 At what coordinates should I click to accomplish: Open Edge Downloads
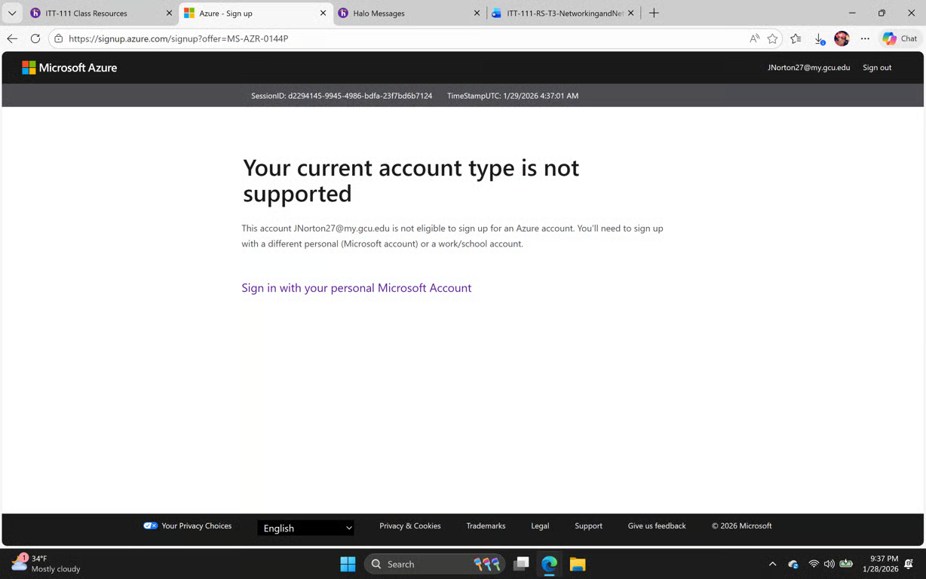819,38
